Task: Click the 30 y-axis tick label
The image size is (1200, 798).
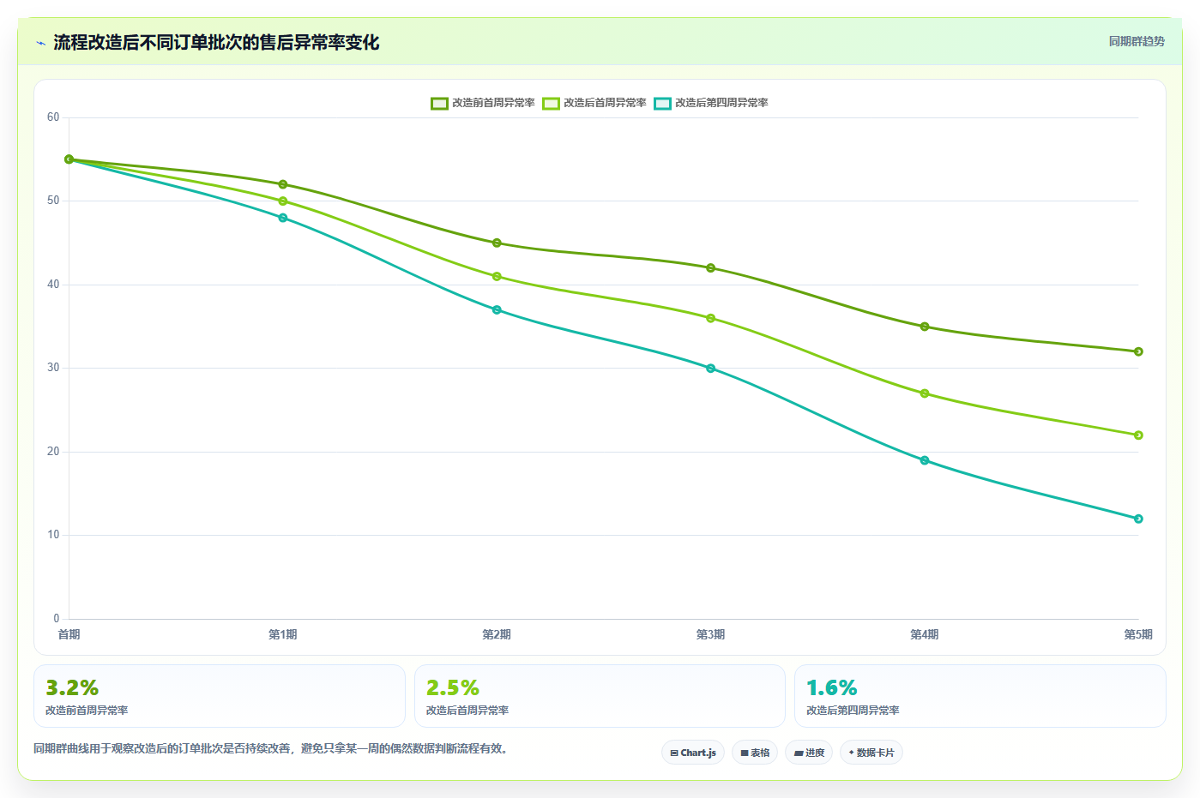Action: (53, 368)
